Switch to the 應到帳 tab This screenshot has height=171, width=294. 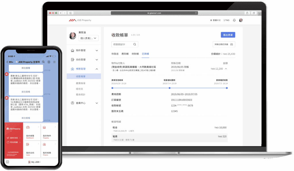coord(125,54)
